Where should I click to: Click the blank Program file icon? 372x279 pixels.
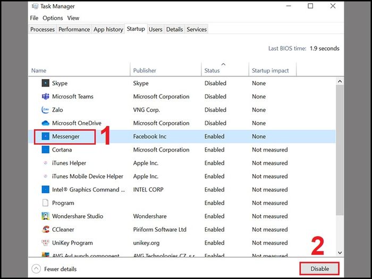click(x=45, y=203)
